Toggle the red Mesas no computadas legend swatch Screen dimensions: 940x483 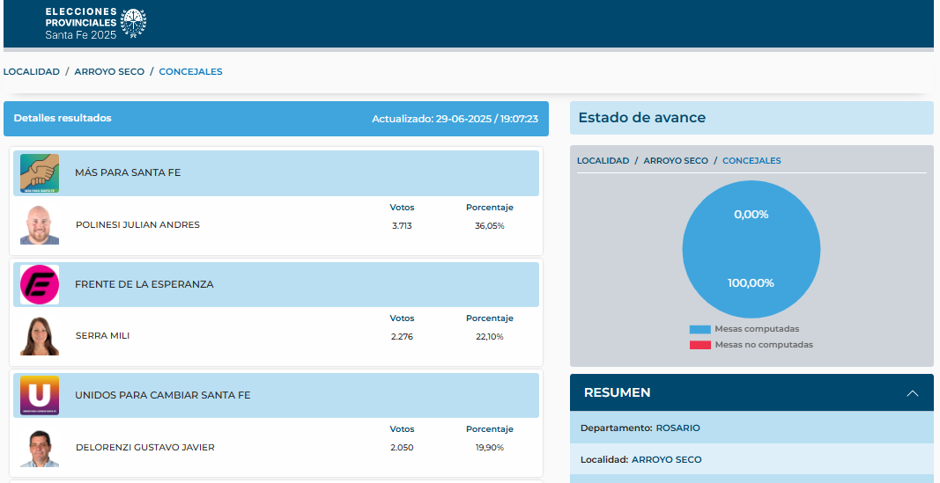pyautogui.click(x=699, y=345)
